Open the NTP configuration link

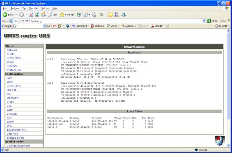(x=9, y=118)
